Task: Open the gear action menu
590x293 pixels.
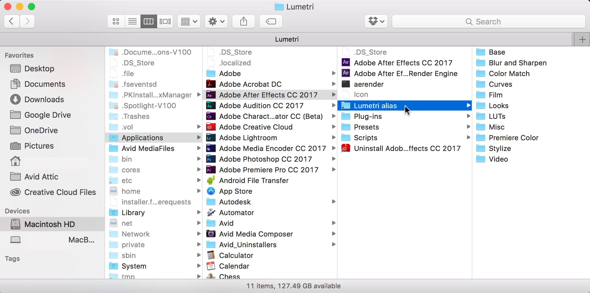Action: pyautogui.click(x=216, y=21)
